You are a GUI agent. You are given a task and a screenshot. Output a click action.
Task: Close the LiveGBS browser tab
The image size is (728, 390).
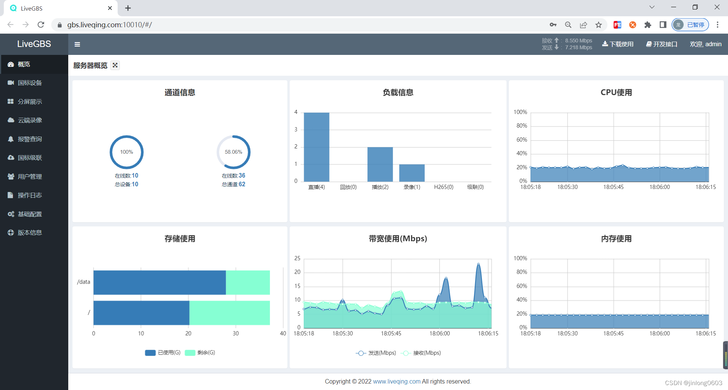[110, 8]
